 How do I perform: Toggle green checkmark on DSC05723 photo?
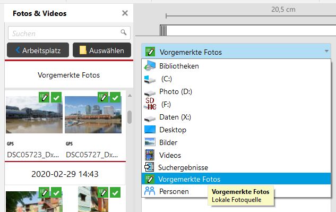(56, 98)
